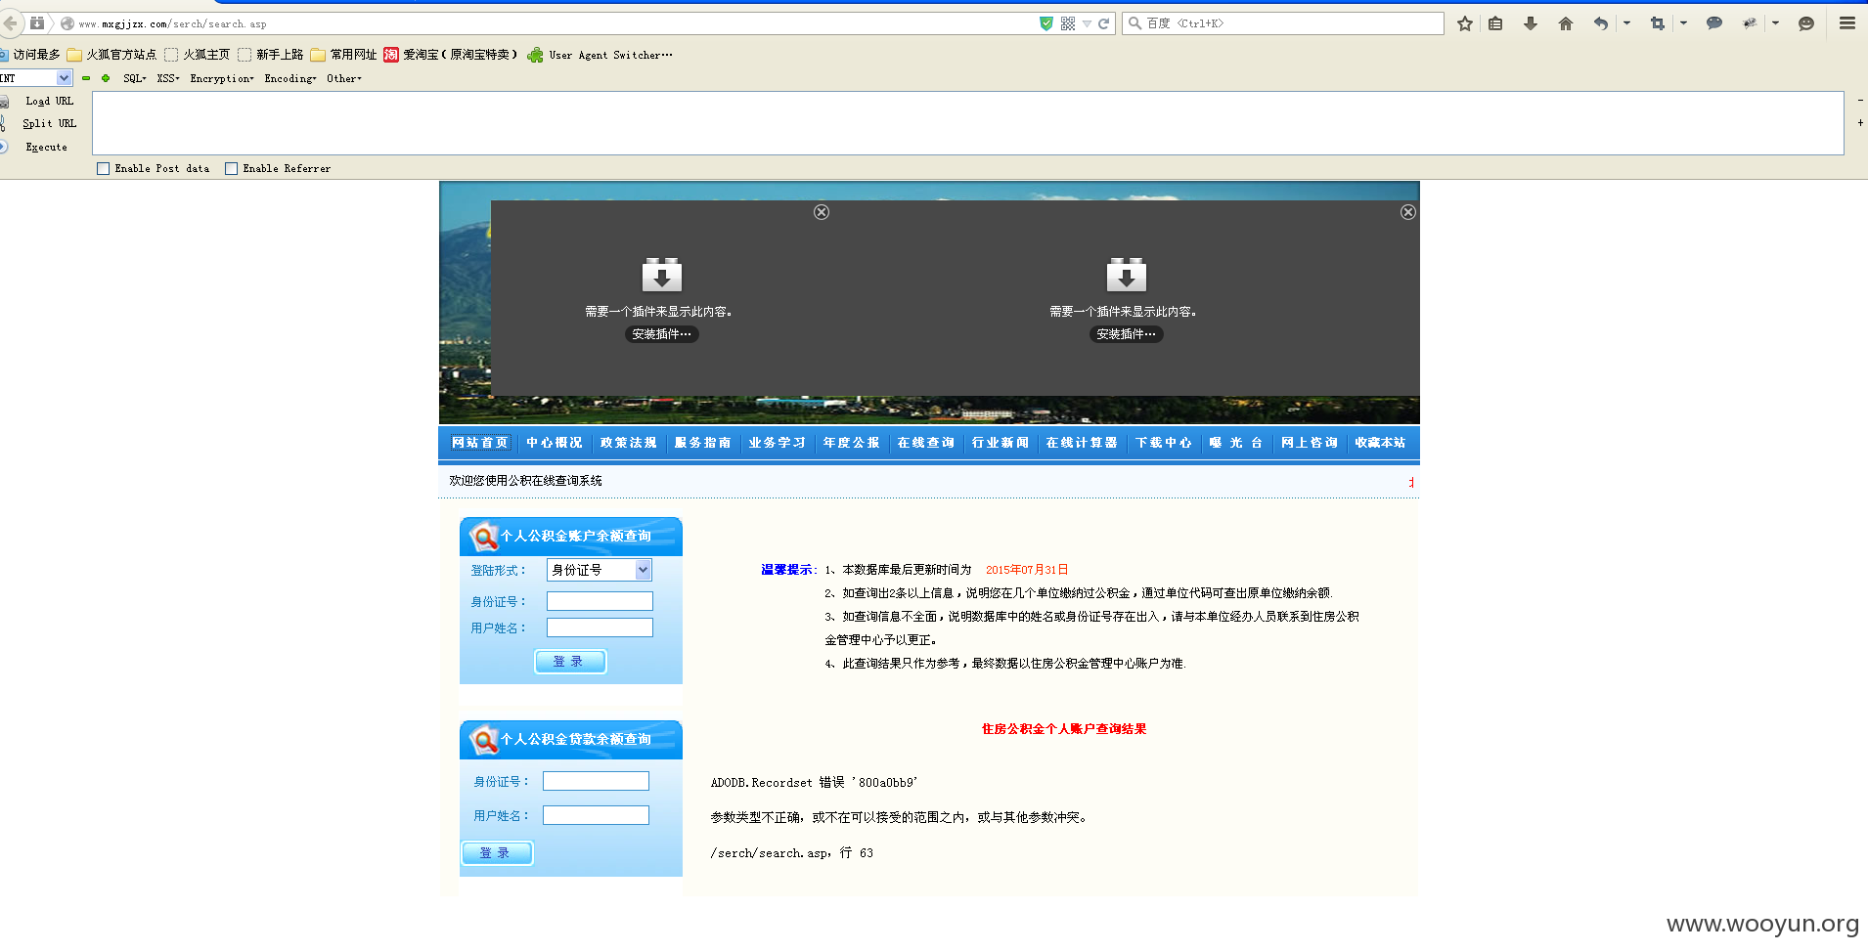Open the Encryption dropdown menu

tap(221, 78)
